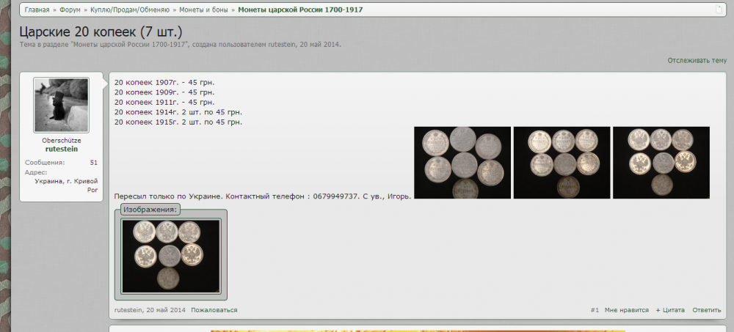Open post permalink #1

click(595, 310)
